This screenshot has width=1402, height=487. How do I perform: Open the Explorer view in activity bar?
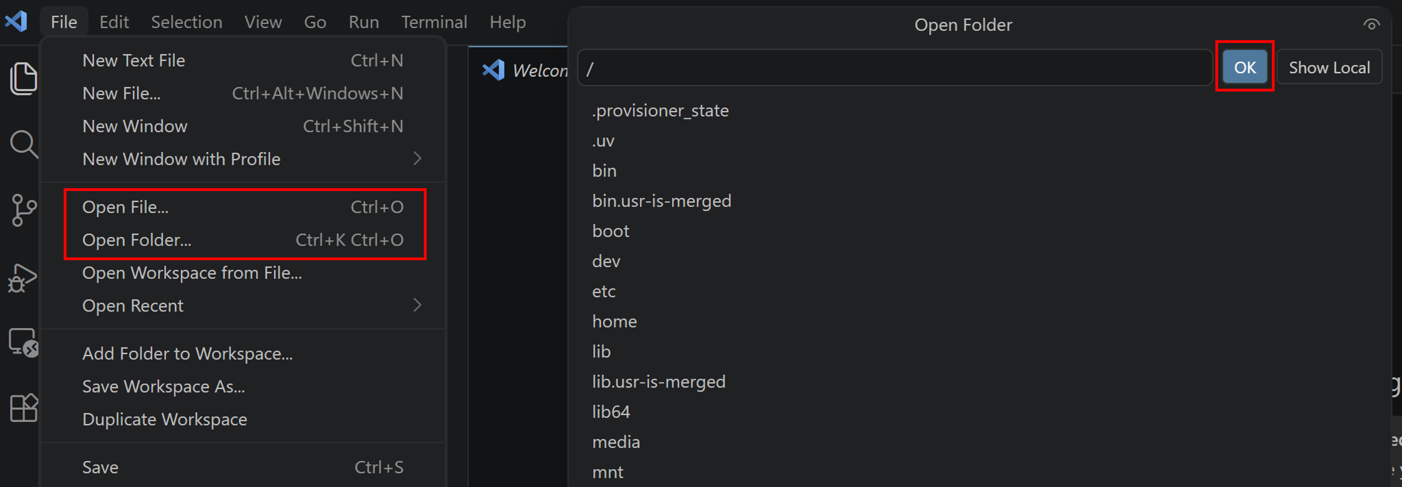23,78
